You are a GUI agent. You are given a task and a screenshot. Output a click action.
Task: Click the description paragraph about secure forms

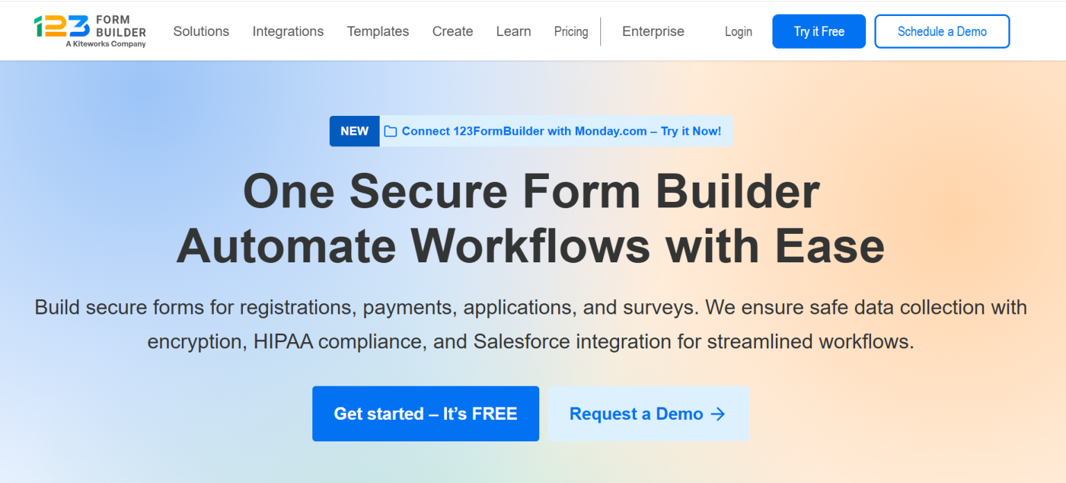[x=531, y=324]
